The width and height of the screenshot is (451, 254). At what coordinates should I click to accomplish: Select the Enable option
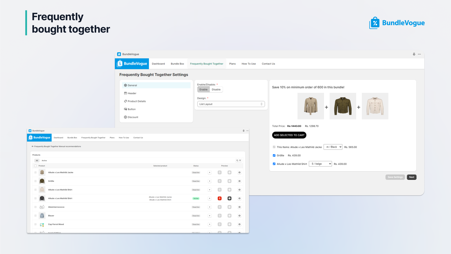(204, 89)
